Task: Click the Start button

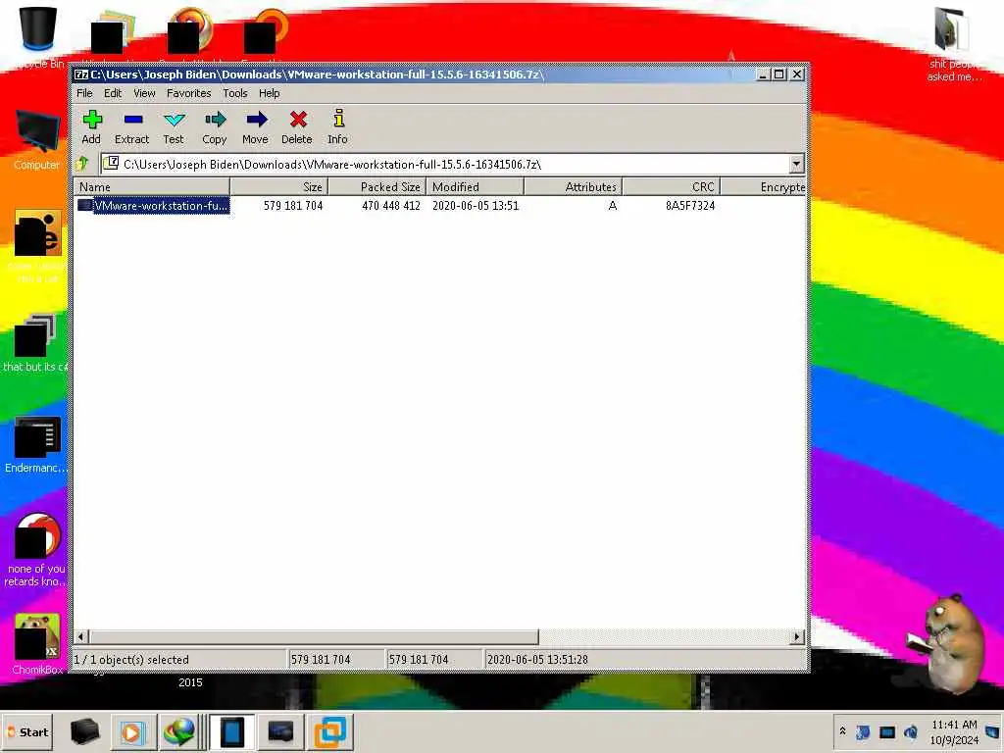Action: tap(27, 731)
